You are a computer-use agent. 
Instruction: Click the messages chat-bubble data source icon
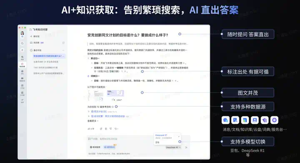(225, 120)
